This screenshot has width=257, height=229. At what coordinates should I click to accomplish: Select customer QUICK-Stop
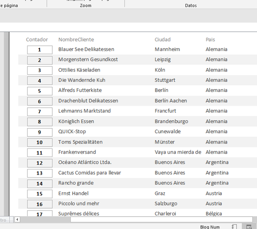tap(72, 132)
